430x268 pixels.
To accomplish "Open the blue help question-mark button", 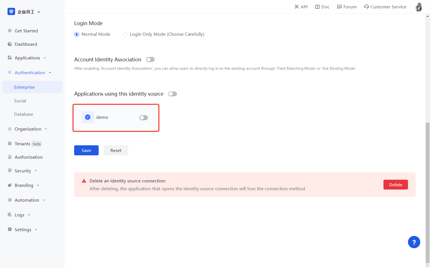I will click(414, 242).
